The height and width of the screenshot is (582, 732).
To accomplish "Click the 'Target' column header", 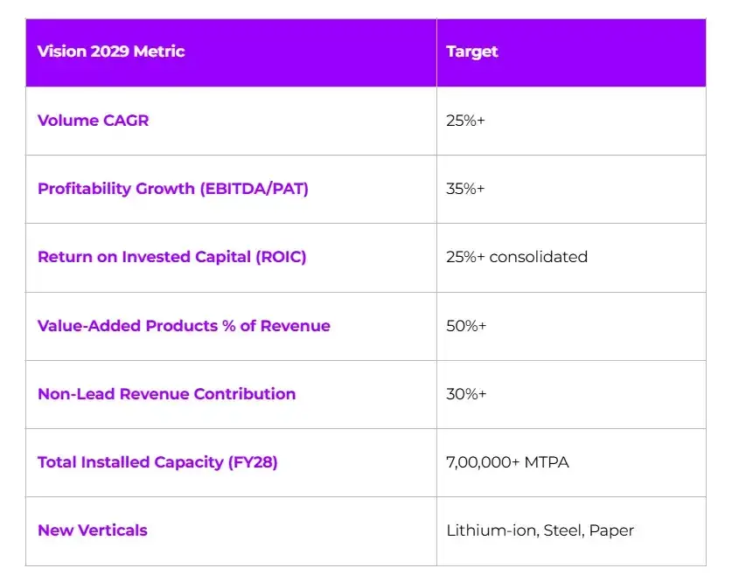I will click(x=571, y=52).
